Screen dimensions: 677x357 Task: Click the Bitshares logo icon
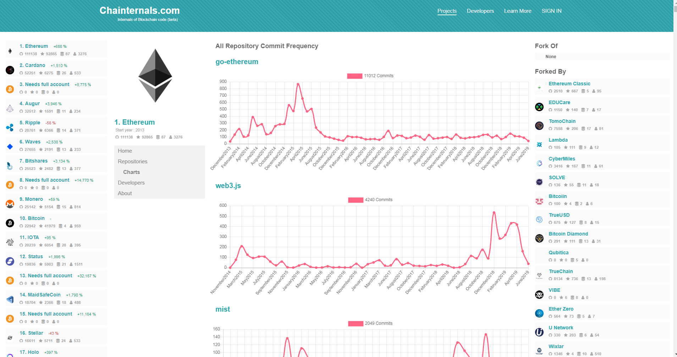coord(10,166)
